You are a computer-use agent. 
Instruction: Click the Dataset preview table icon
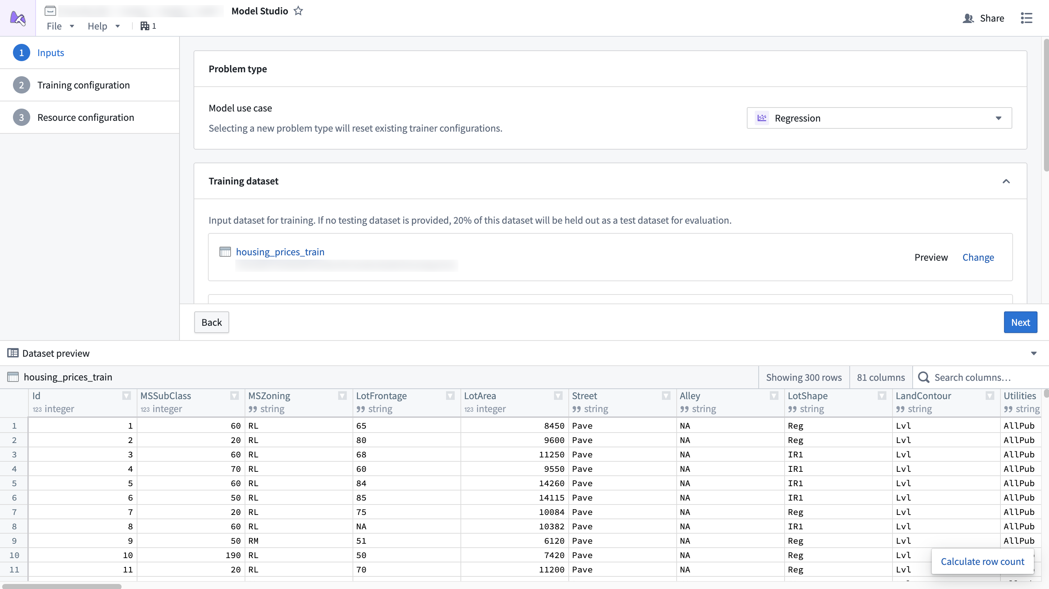tap(13, 353)
